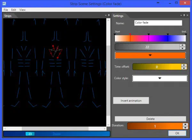192x140 pixels.
Task: Select the End gradient marker
Action: pyautogui.click(x=186, y=34)
